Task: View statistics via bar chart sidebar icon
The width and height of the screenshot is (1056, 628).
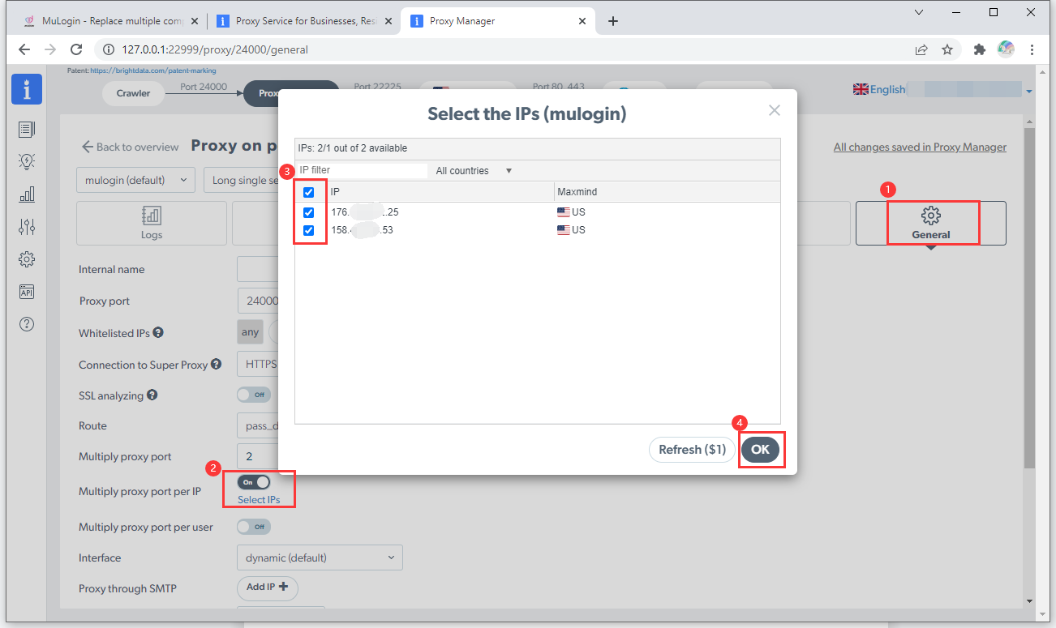Action: [x=27, y=194]
